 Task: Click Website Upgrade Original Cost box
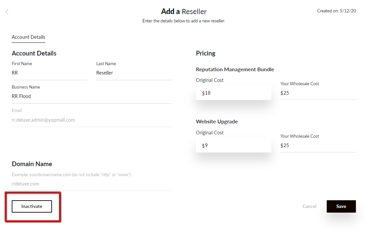pos(233,145)
